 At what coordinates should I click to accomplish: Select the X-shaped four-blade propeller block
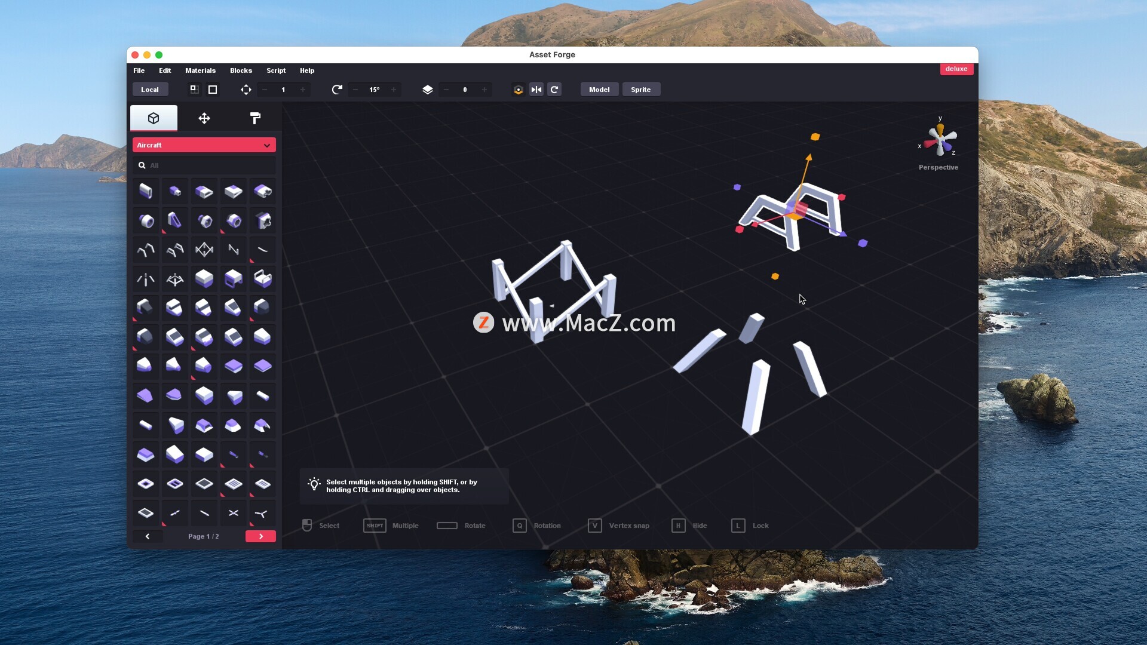[x=234, y=513]
